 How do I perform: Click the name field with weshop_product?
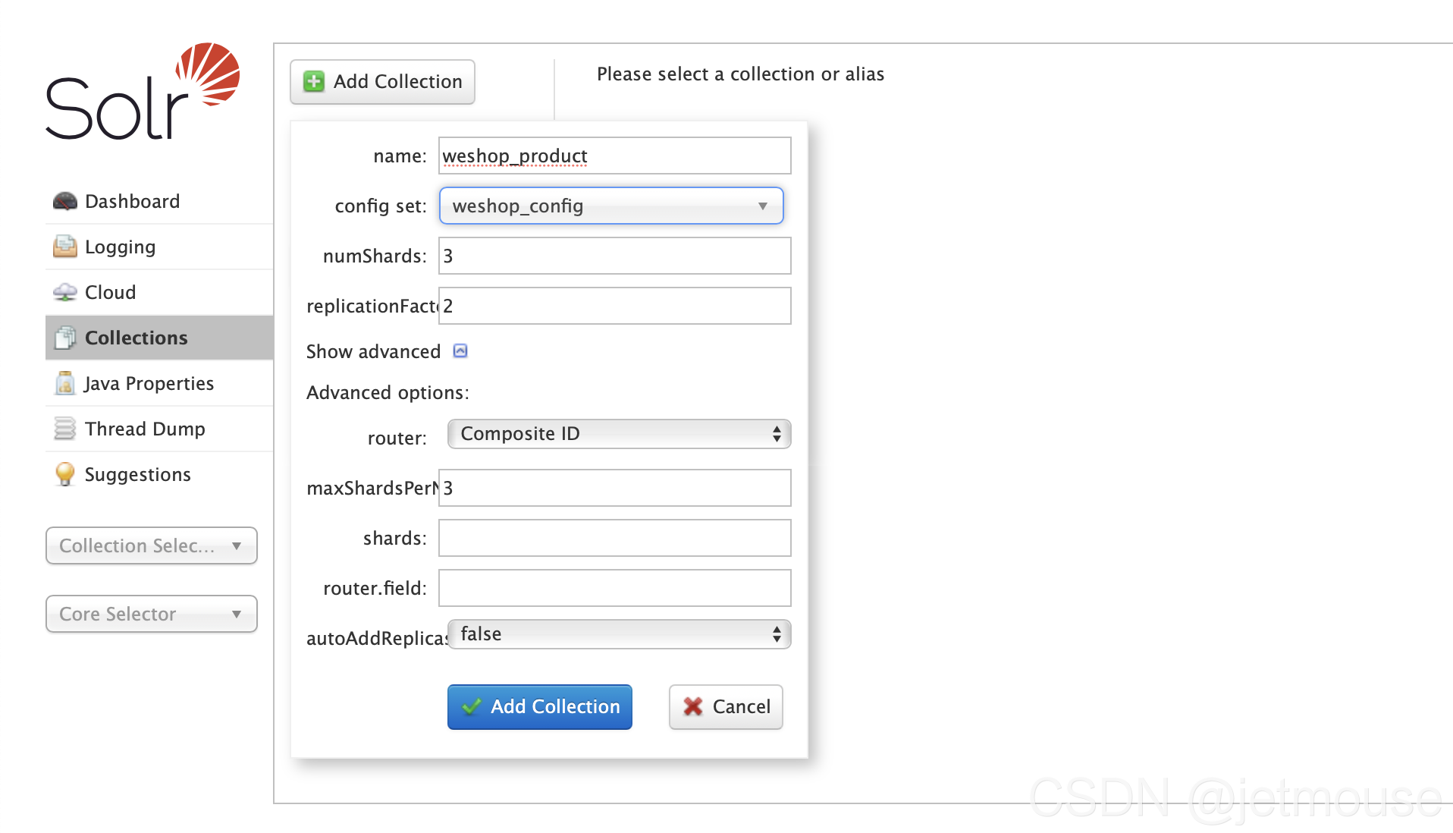(615, 156)
